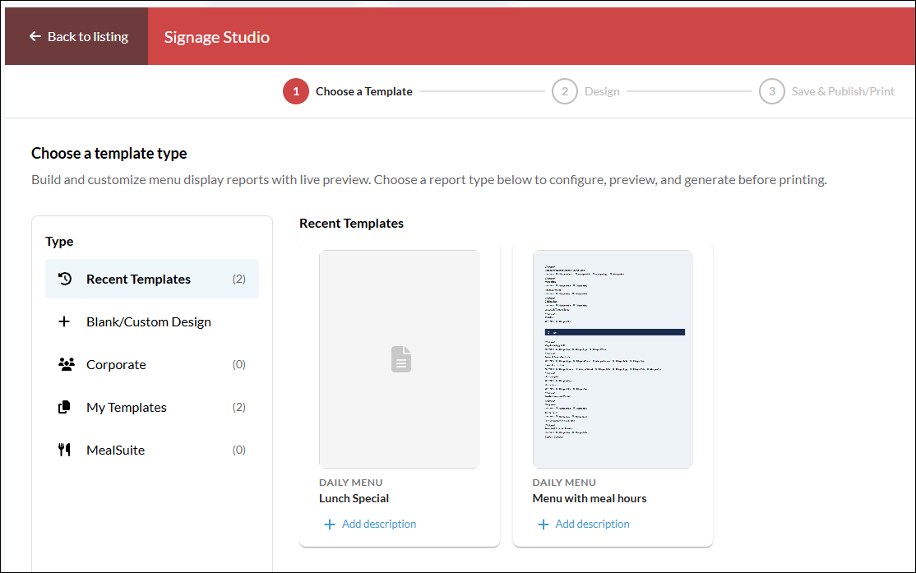Click the Recent Templates count (2)
This screenshot has width=916, height=573.
[x=239, y=279]
